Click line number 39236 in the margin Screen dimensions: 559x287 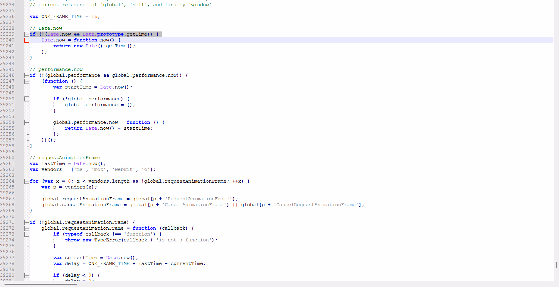click(x=7, y=16)
